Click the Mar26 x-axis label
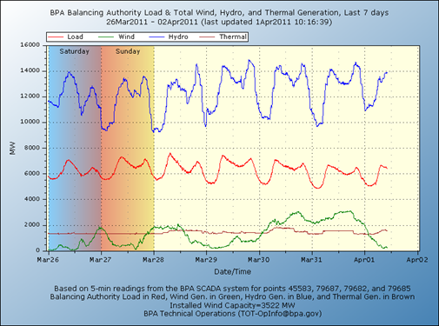This screenshot has width=439, height=326. tap(48, 260)
